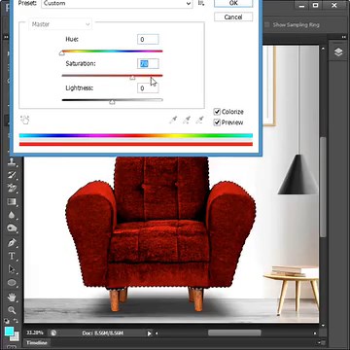Image resolution: width=350 pixels, height=350 pixels.
Task: Select the add-to-sample eyedropper
Action: pos(187,120)
